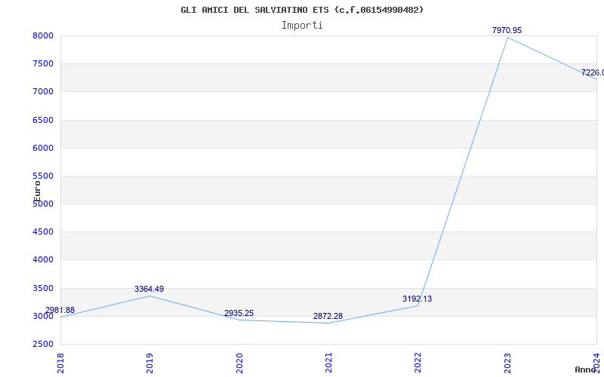This screenshot has height=377, width=604.
Task: Click the Importi subtitle
Action: pyautogui.click(x=302, y=26)
